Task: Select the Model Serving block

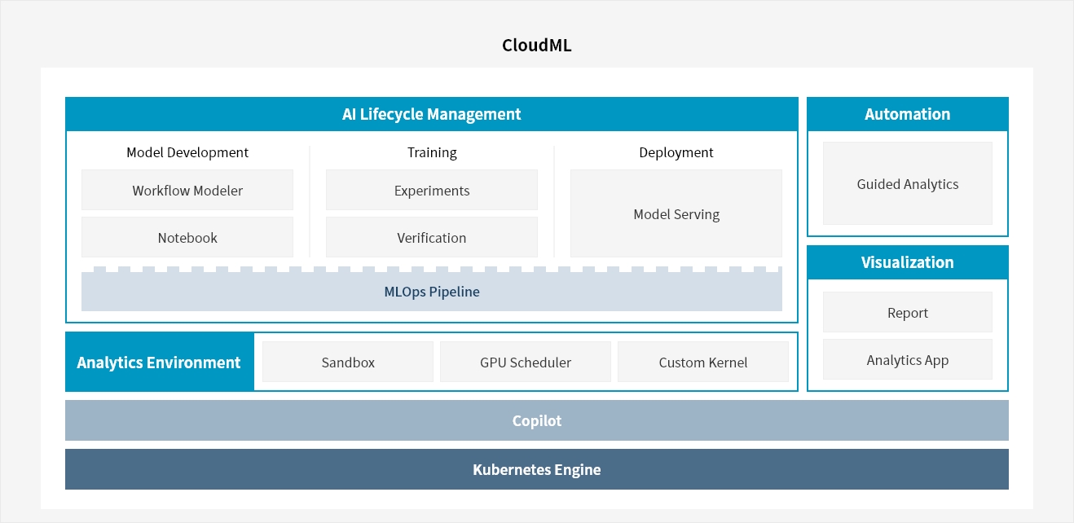Action: [x=676, y=214]
